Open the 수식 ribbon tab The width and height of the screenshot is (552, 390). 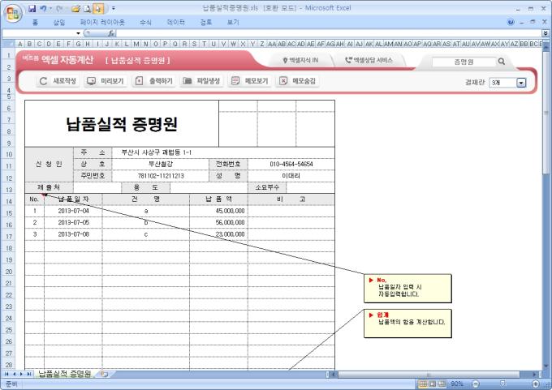[x=145, y=22]
